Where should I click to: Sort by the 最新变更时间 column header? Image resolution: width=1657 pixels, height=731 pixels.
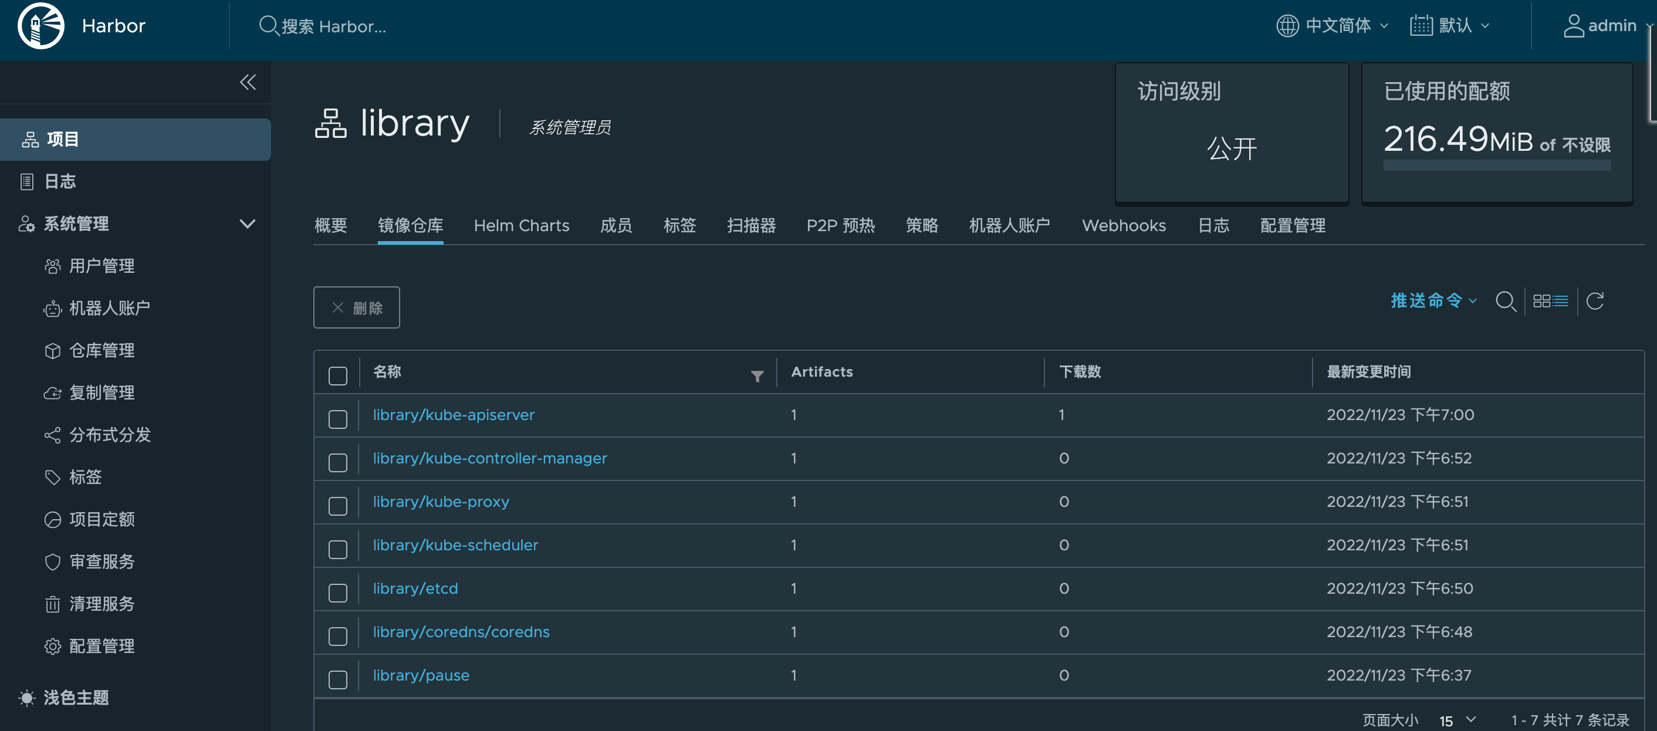pyautogui.click(x=1369, y=371)
